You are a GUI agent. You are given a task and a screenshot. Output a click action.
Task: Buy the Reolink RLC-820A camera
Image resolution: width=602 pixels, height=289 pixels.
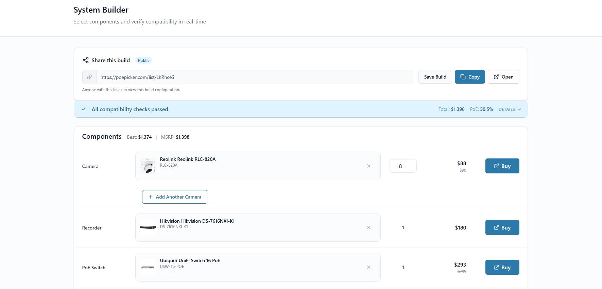coord(502,166)
